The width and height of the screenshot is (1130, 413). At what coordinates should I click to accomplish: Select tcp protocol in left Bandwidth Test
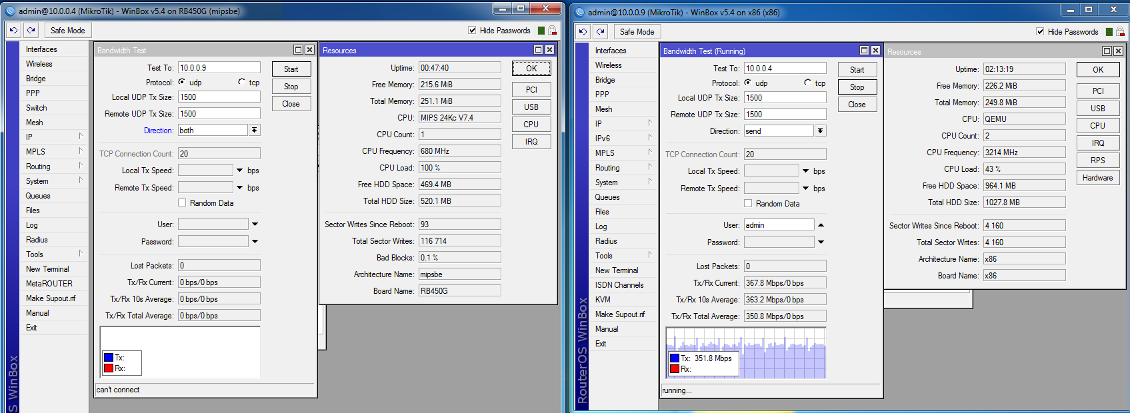[x=241, y=82]
